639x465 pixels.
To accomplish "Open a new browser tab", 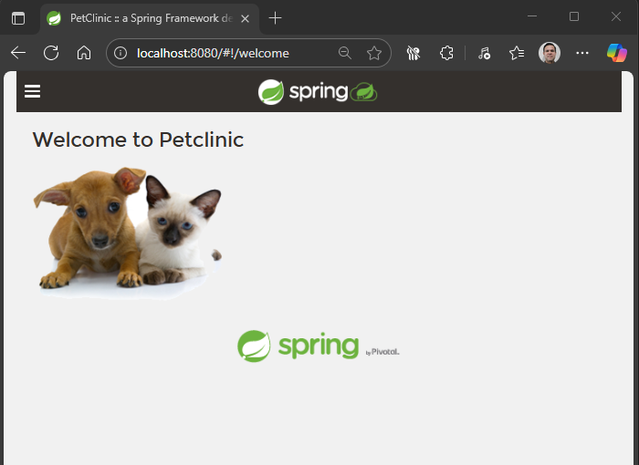I will point(275,18).
